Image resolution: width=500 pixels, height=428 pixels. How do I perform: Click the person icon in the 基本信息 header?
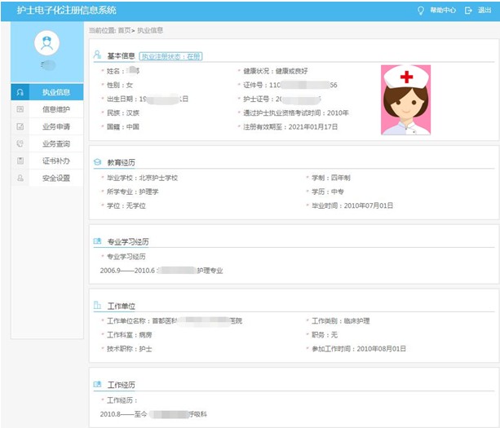pyautogui.click(x=98, y=55)
